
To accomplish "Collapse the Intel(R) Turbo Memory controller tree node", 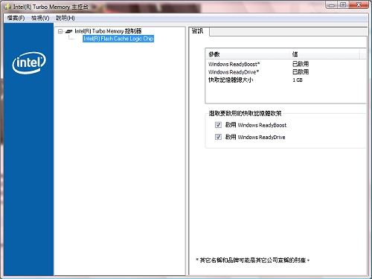I will pos(60,31).
